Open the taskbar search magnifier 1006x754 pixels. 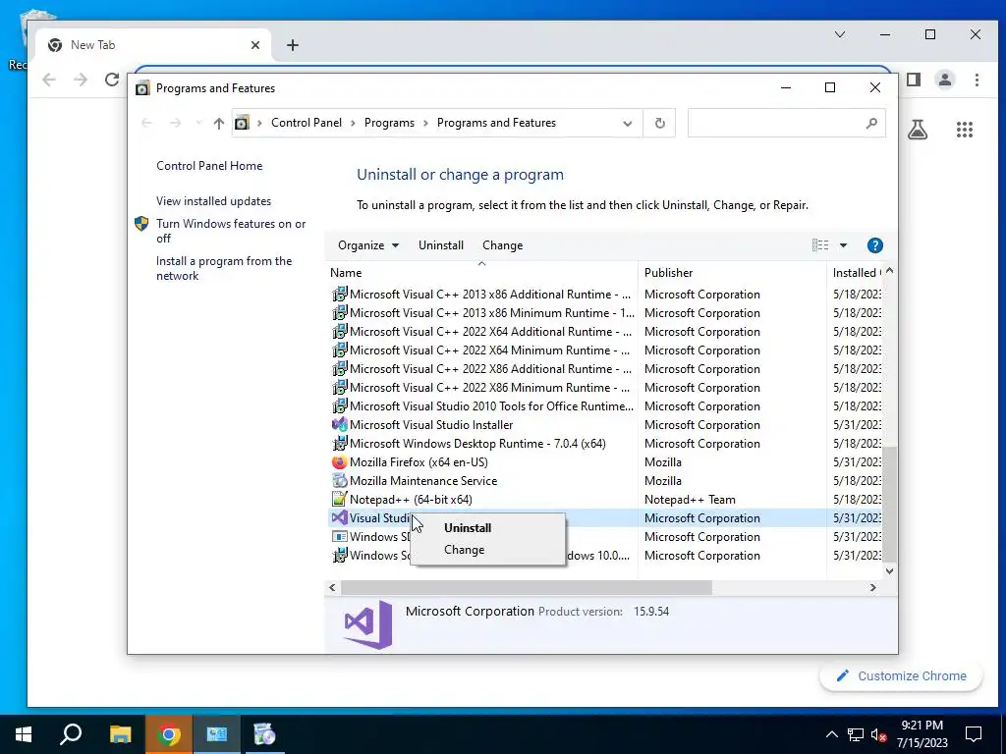click(71, 734)
